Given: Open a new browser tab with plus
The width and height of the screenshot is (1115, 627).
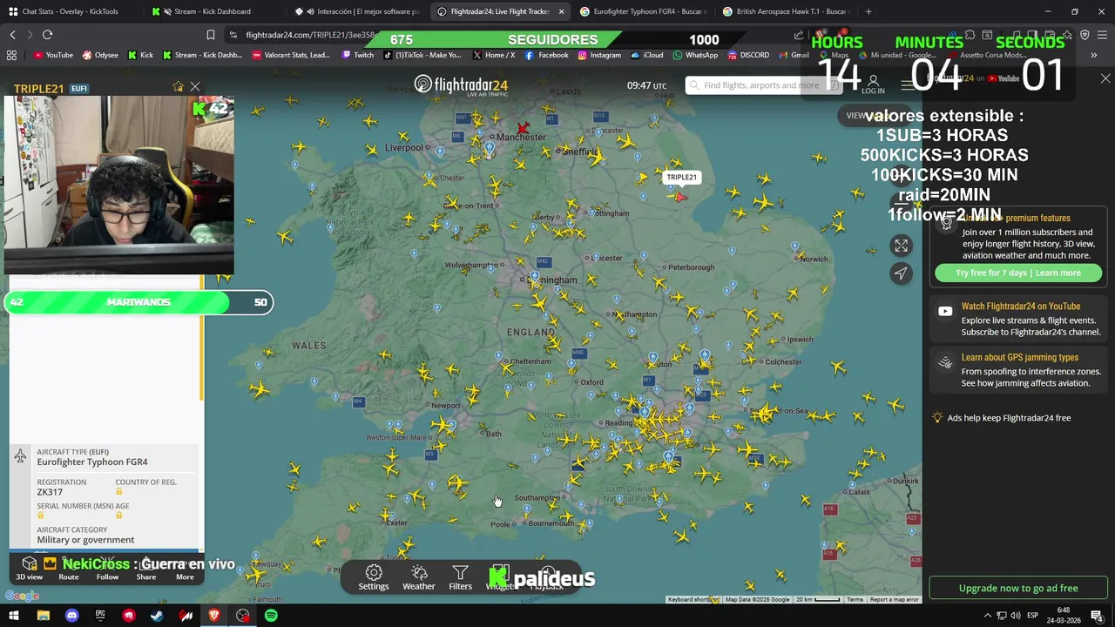Looking at the screenshot, I should coord(868,11).
